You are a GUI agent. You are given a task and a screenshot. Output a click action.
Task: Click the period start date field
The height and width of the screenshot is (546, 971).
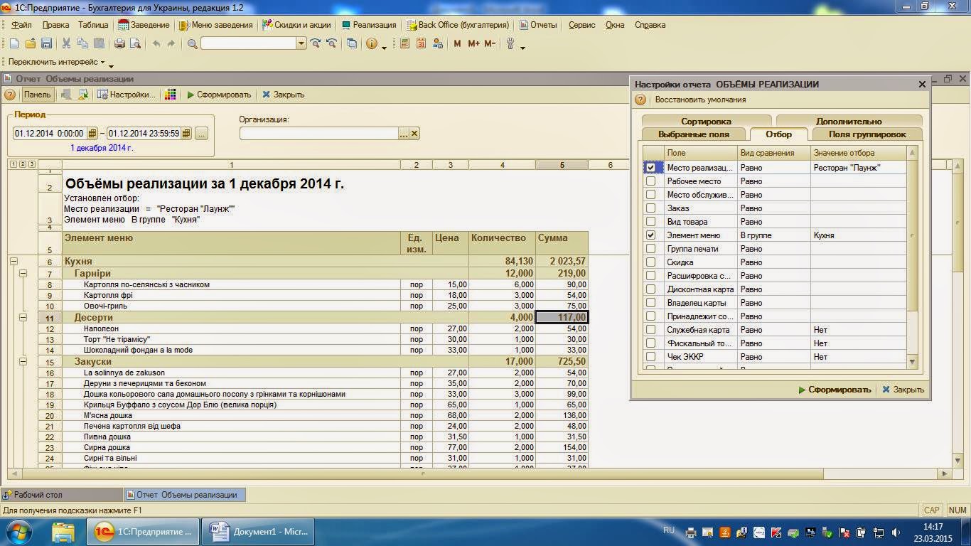(x=49, y=133)
